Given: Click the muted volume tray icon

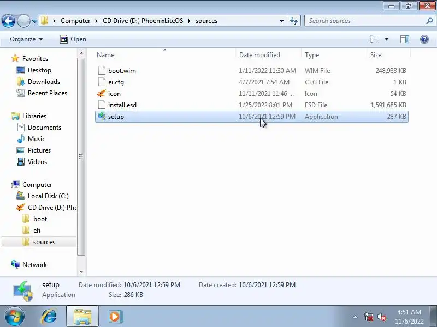Looking at the screenshot, I should coord(382,317).
